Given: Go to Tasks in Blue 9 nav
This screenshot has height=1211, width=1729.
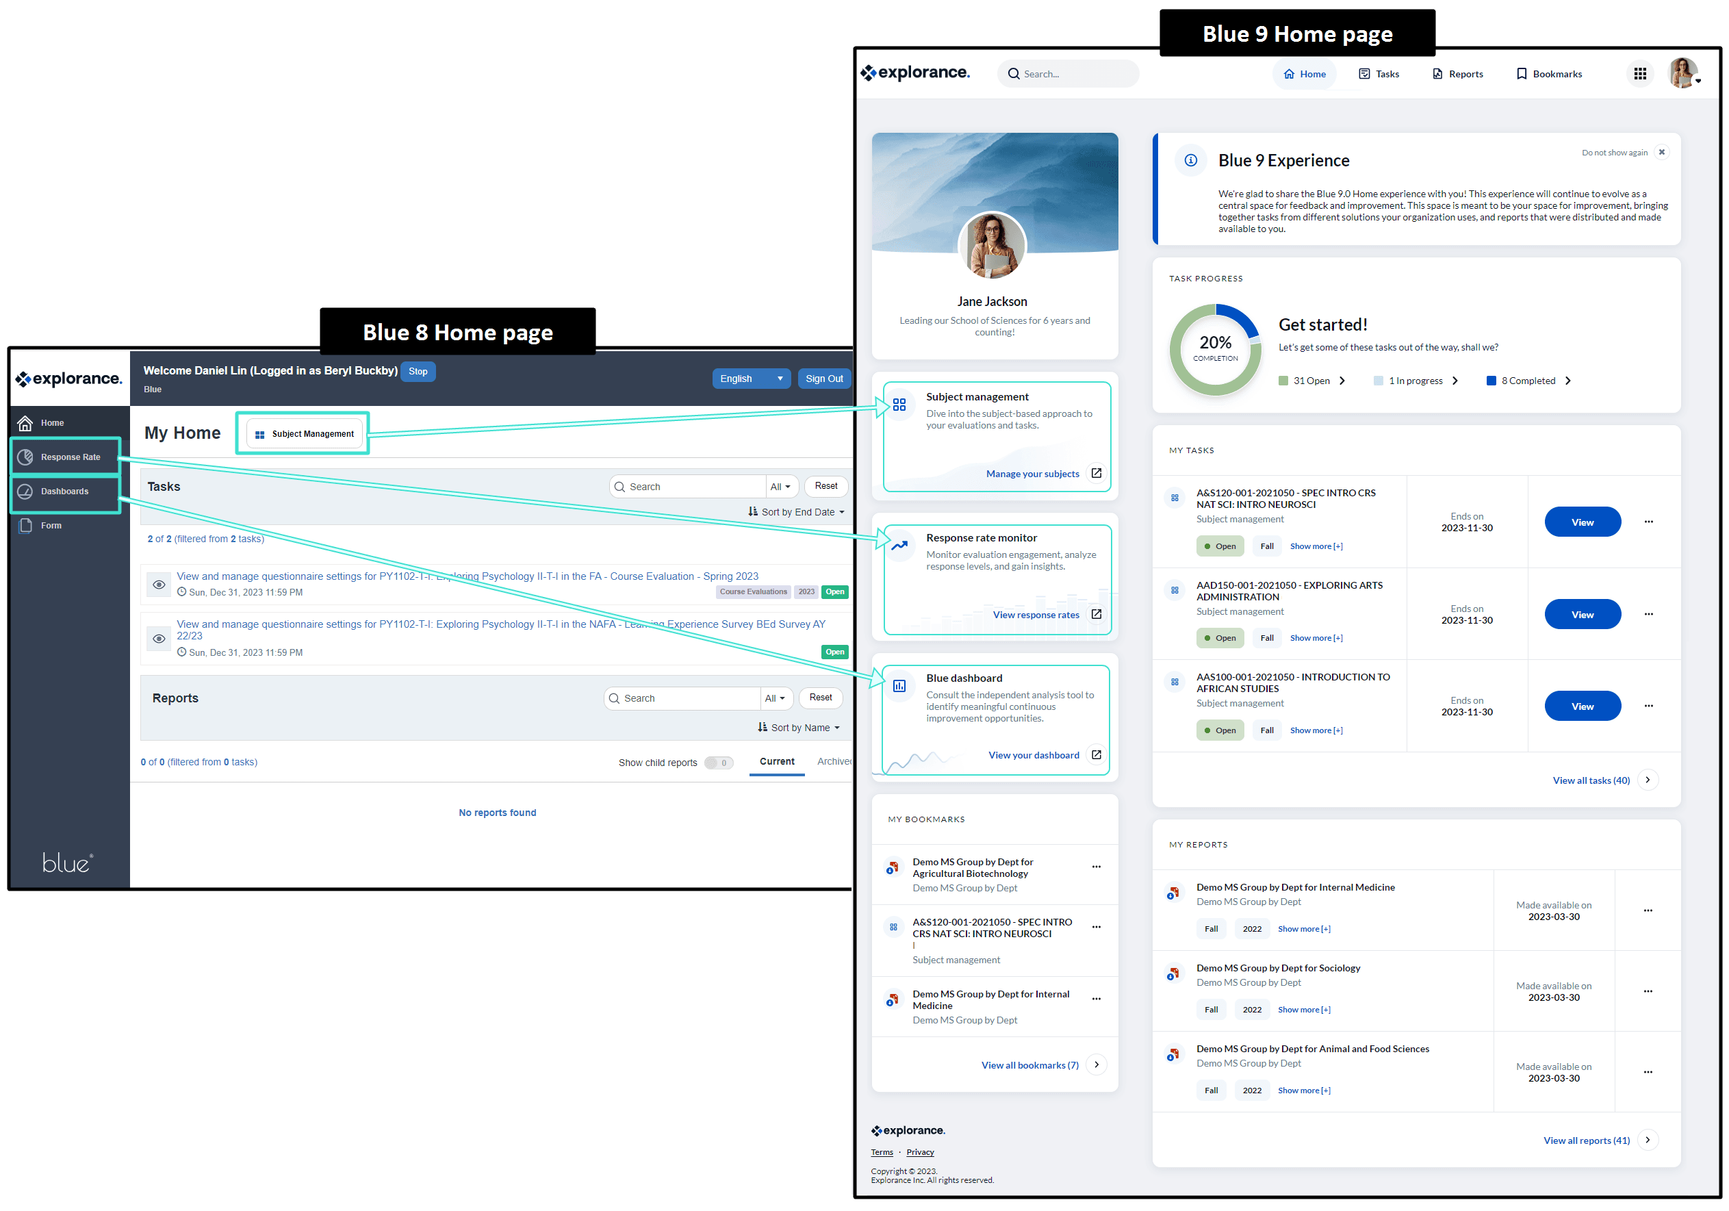Looking at the screenshot, I should 1379,74.
